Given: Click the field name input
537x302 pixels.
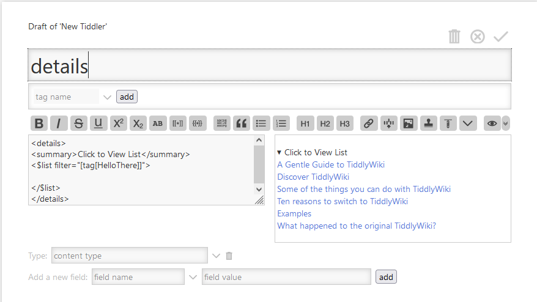Looking at the screenshot, I should pos(138,277).
